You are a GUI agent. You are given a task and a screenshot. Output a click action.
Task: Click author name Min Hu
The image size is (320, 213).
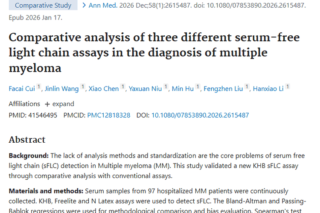[x=183, y=89]
